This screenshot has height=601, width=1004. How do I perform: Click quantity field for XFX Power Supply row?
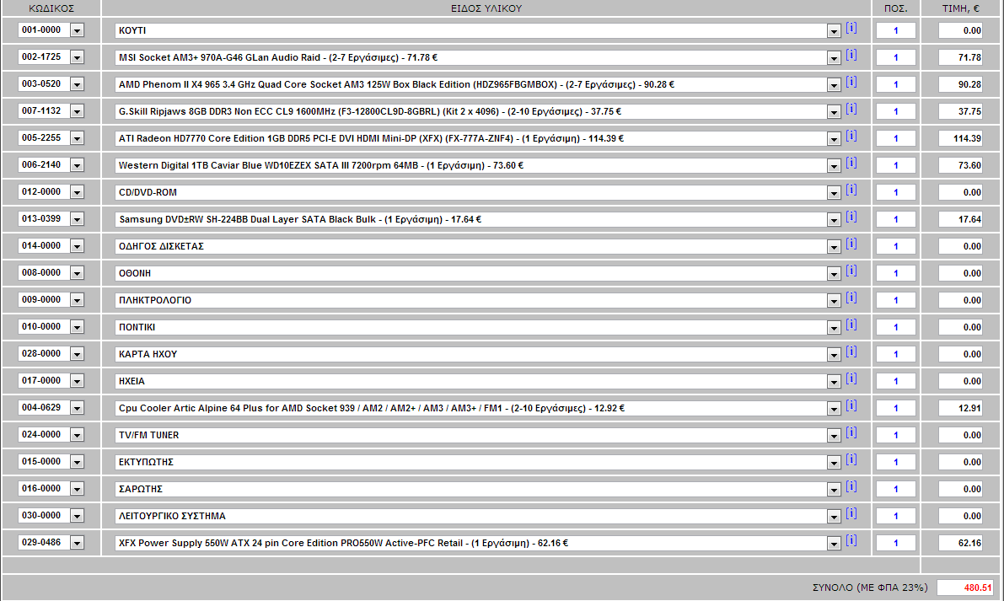coord(896,543)
